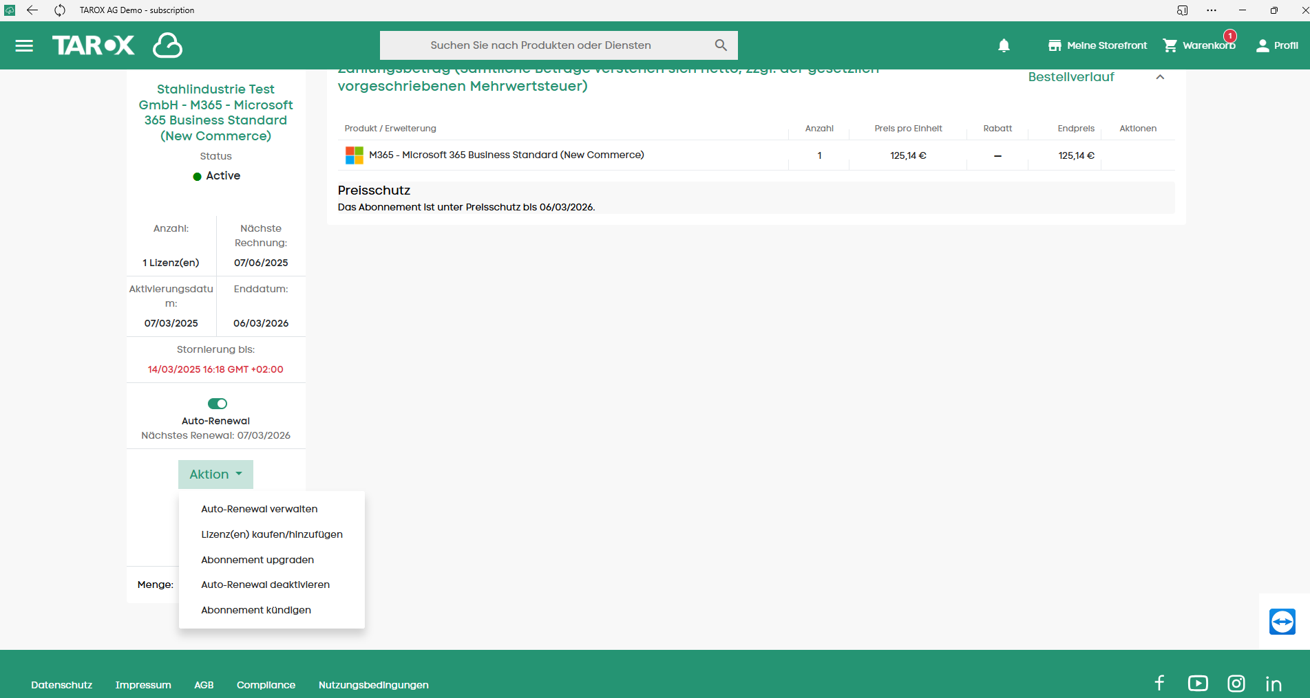Click the Nächste Rechnung value 07/06/2025

pos(261,263)
